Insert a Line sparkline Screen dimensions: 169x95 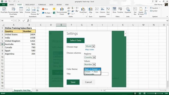tap(97, 10)
